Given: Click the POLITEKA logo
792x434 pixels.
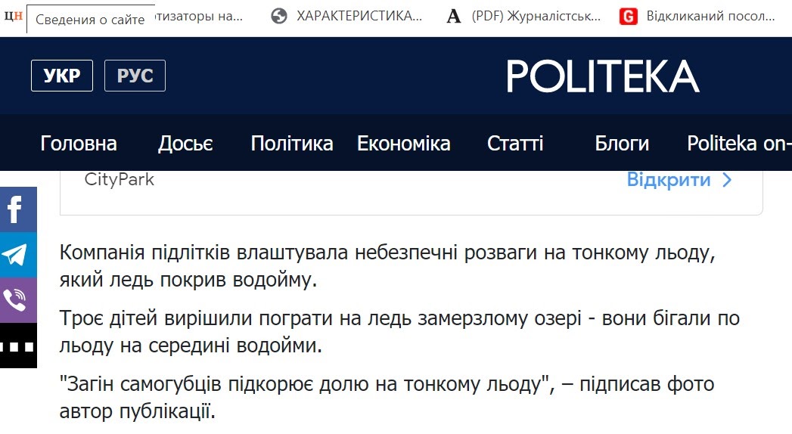Looking at the screenshot, I should pos(603,76).
